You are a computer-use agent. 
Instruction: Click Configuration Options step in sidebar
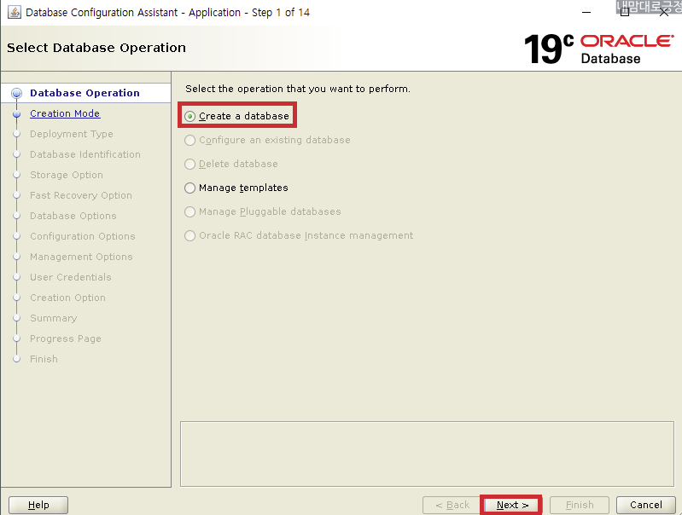tap(83, 236)
